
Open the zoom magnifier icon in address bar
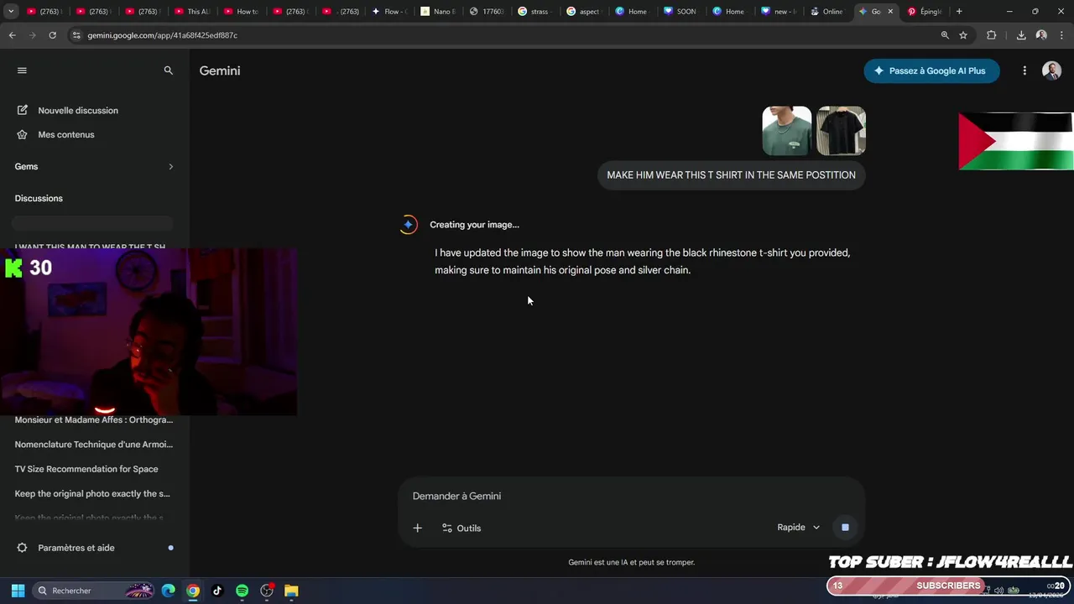[x=945, y=35]
